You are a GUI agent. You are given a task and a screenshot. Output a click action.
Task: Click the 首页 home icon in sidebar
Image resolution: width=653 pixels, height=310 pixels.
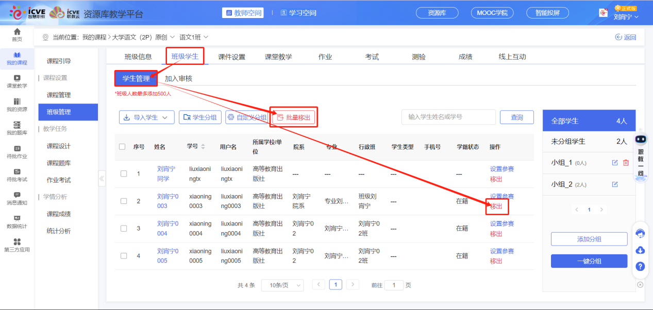coord(17,32)
